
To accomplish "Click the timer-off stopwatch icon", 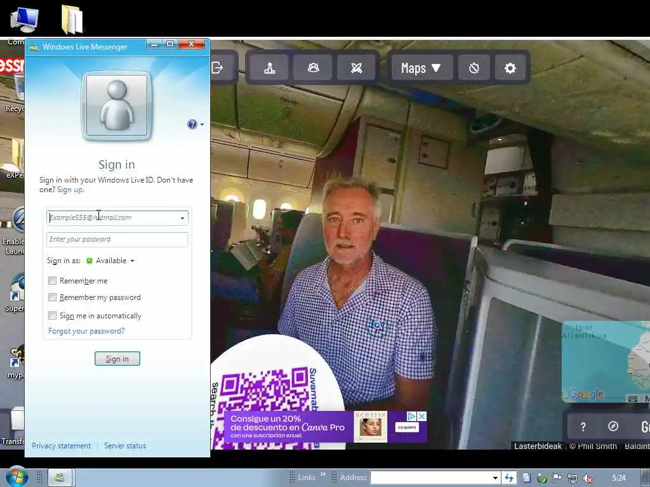I will [474, 68].
